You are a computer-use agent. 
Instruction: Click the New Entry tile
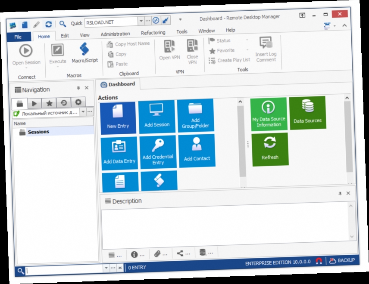(x=118, y=118)
